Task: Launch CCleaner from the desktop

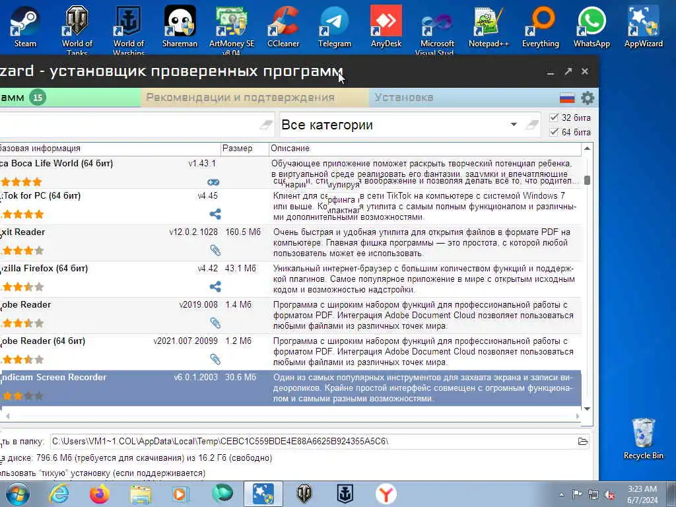Action: click(x=283, y=26)
